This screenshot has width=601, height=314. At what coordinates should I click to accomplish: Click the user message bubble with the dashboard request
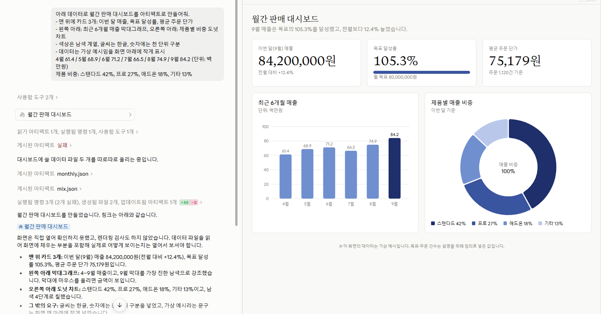coord(137,44)
